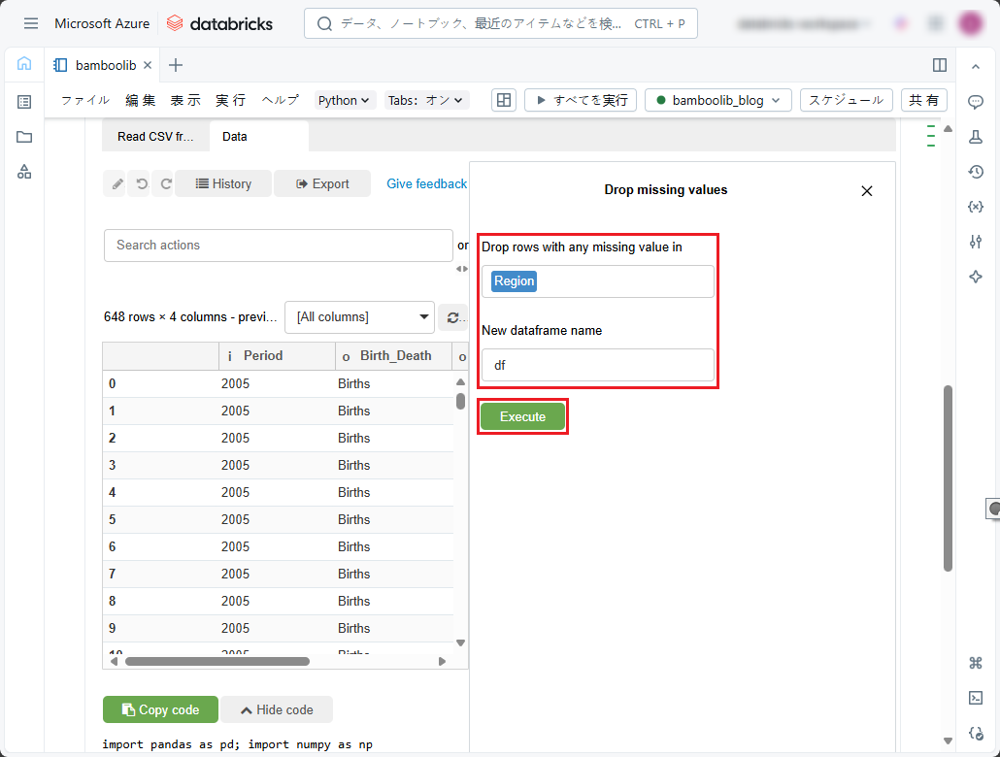1000x757 pixels.
Task: Click the pencil edit icon
Action: click(117, 183)
